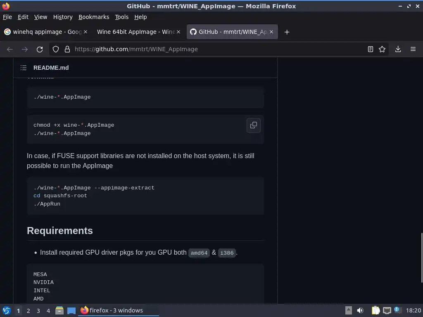Close the winehq appimage Google tab
The width and height of the screenshot is (423, 317).
pyautogui.click(x=85, y=32)
